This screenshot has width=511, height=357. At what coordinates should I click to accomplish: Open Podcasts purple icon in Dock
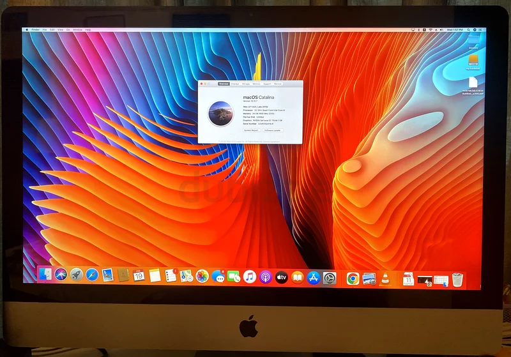266,278
